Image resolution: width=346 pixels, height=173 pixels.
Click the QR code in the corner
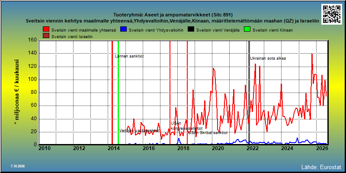(x=332, y=14)
